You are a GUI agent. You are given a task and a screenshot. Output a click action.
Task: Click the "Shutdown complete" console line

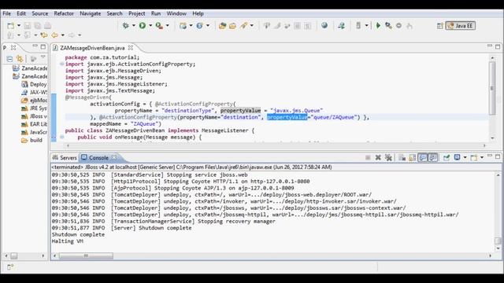click(x=78, y=234)
